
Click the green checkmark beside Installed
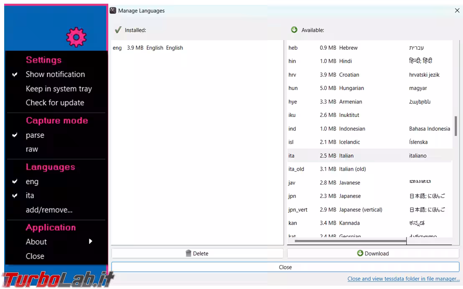click(x=118, y=30)
